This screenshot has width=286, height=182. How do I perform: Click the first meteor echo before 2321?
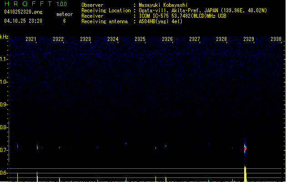pos(18,147)
